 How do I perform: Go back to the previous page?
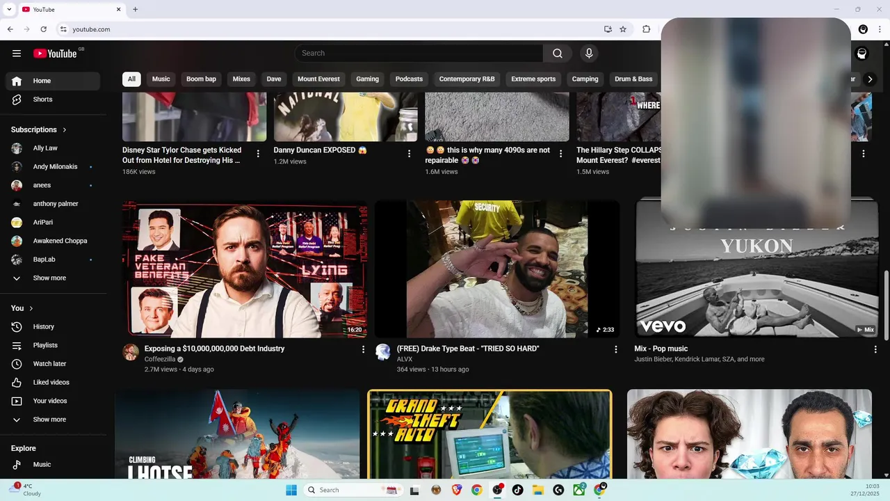point(10,29)
